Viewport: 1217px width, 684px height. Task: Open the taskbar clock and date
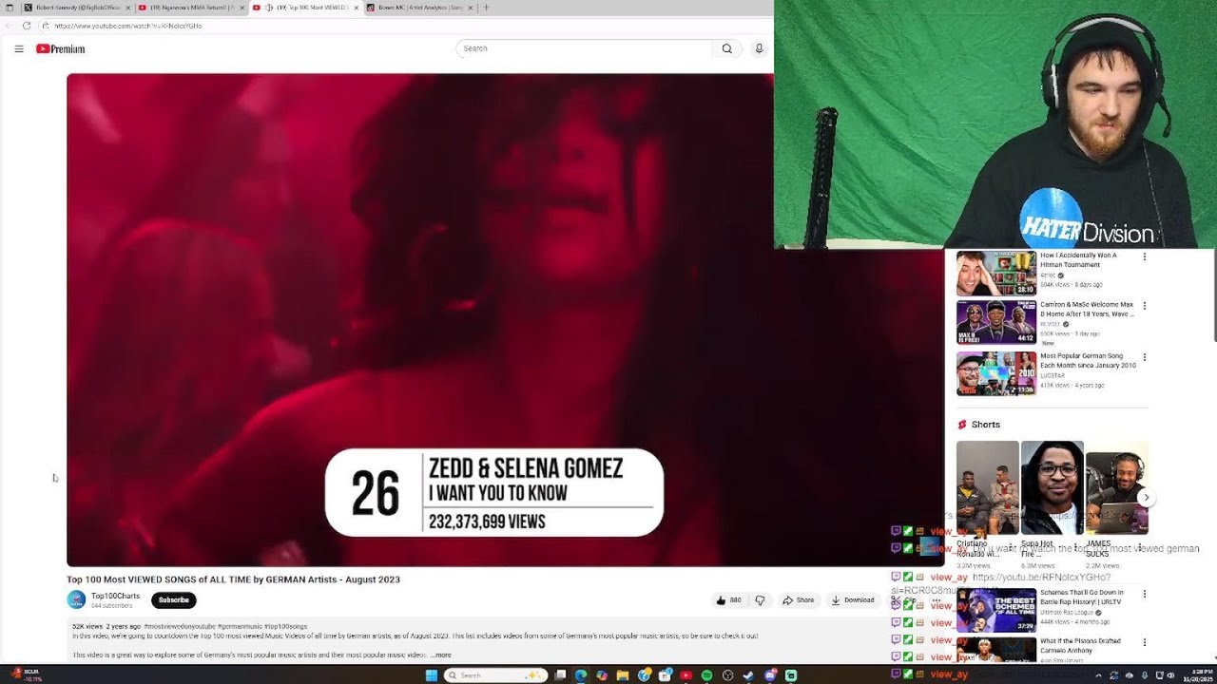tap(1199, 675)
